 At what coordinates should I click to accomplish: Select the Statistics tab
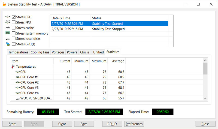click(x=113, y=52)
